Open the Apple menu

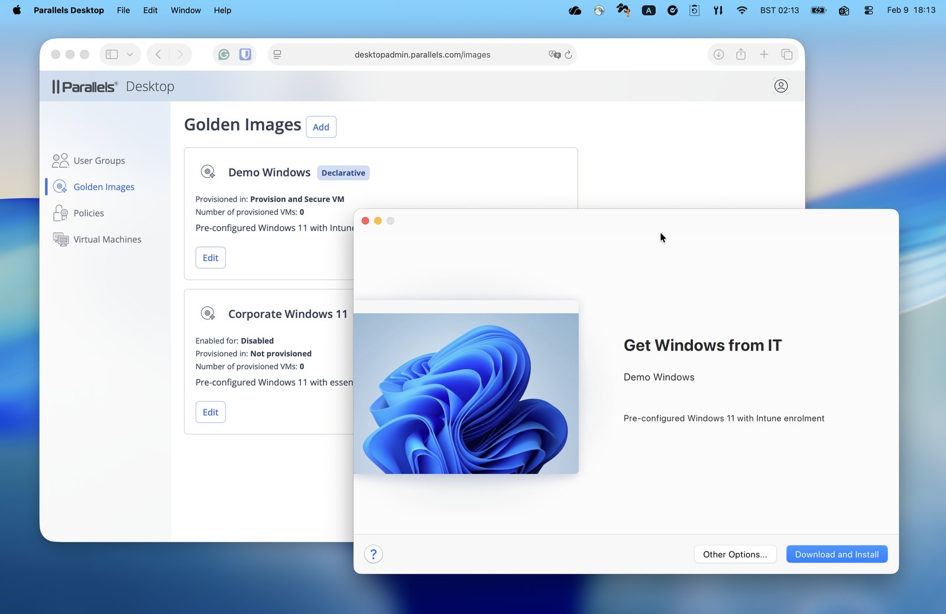[17, 10]
